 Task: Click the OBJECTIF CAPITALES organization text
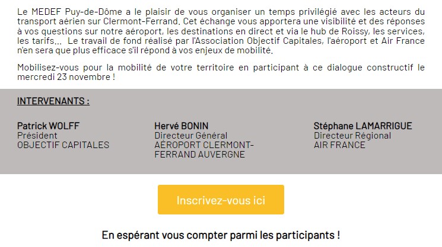[63, 145]
